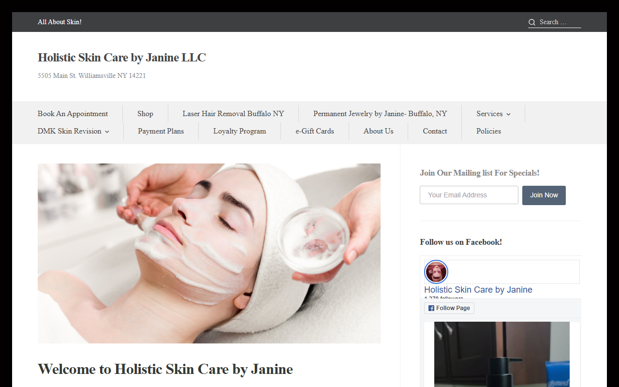Click the 'All About Skin!' tagline text
619x387 pixels.
pos(59,22)
